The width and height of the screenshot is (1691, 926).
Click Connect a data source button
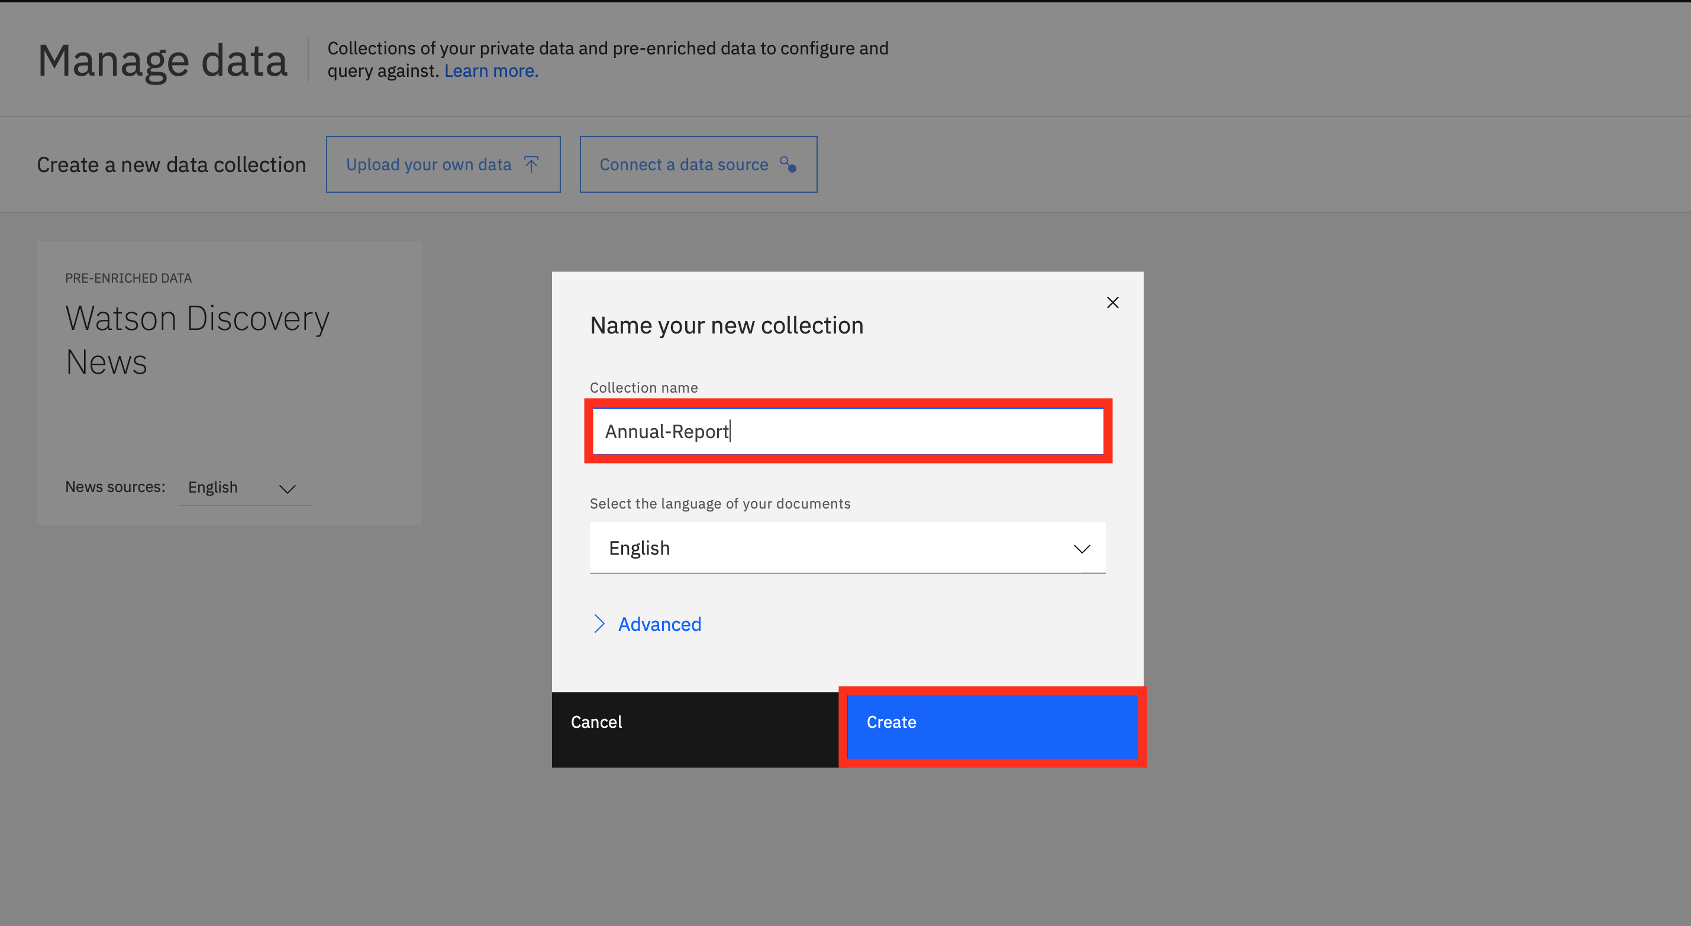coord(698,165)
